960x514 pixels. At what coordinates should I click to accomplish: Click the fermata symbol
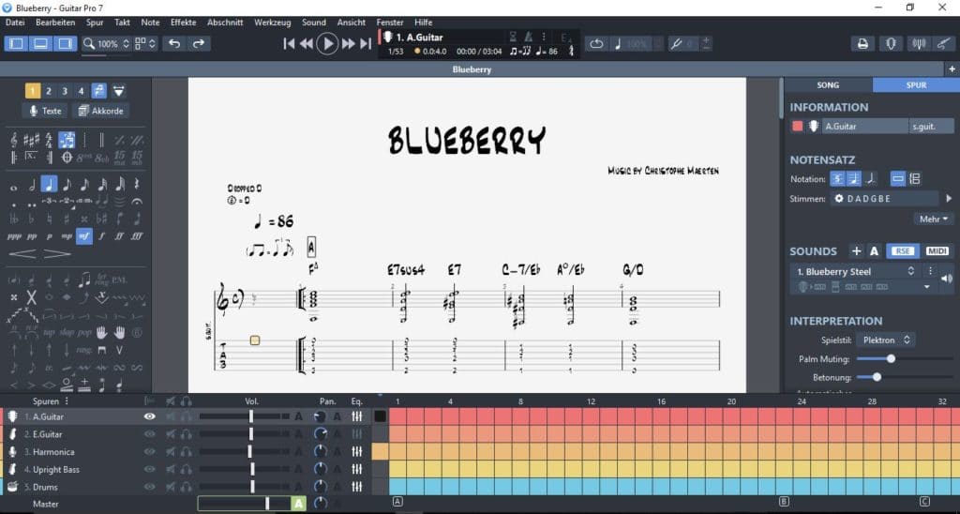[137, 202]
